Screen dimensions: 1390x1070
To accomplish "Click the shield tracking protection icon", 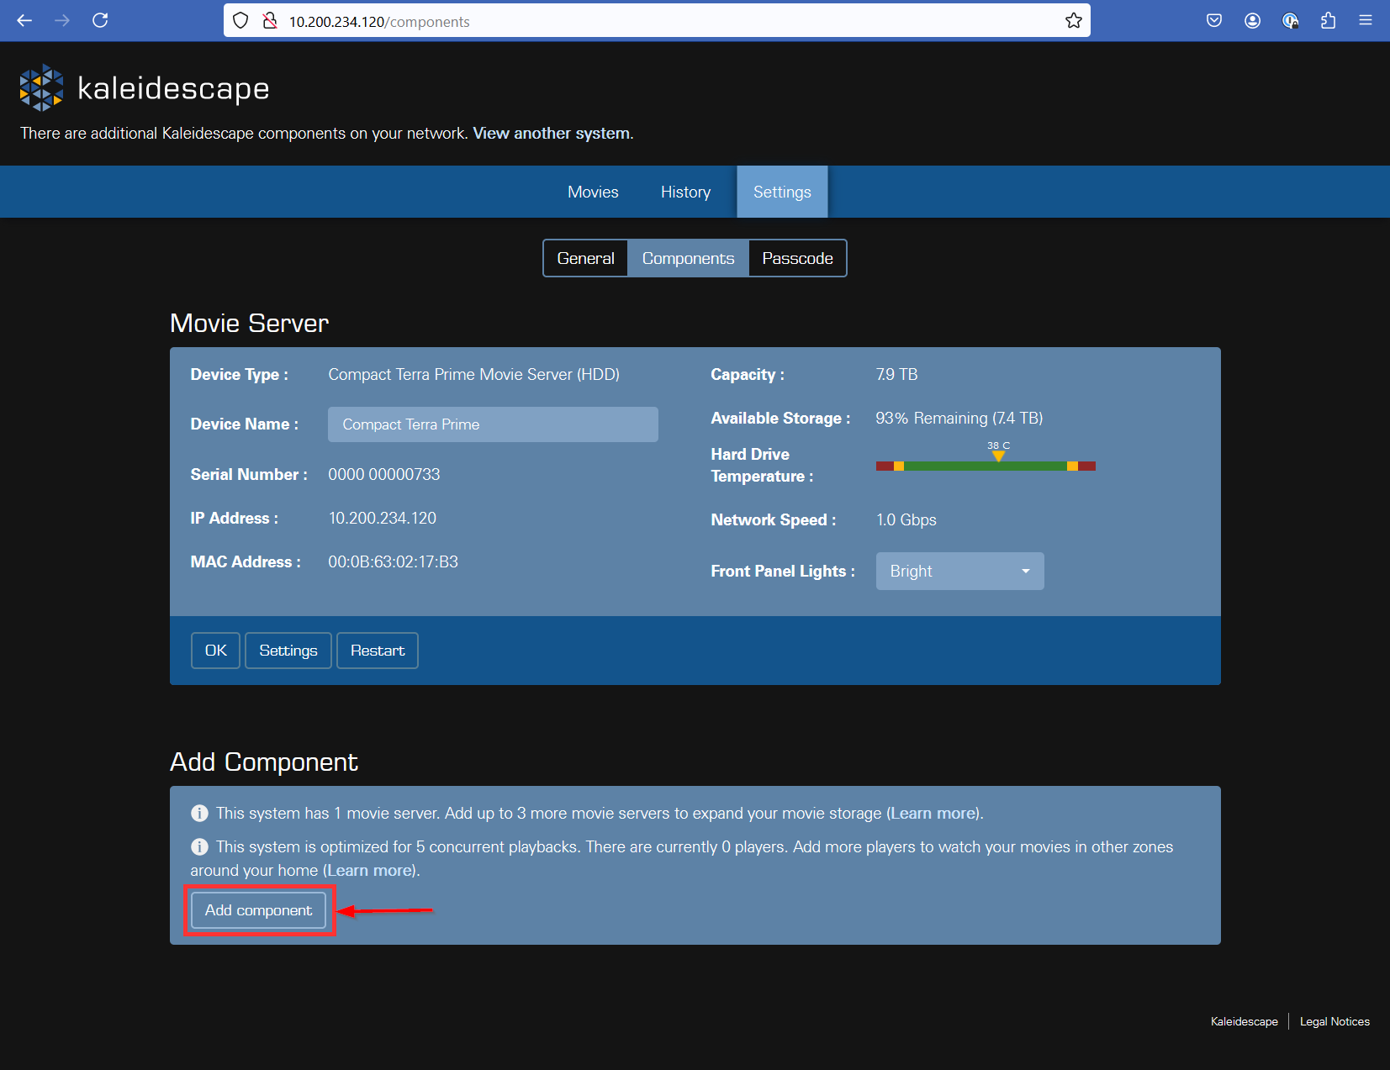I will click(240, 20).
